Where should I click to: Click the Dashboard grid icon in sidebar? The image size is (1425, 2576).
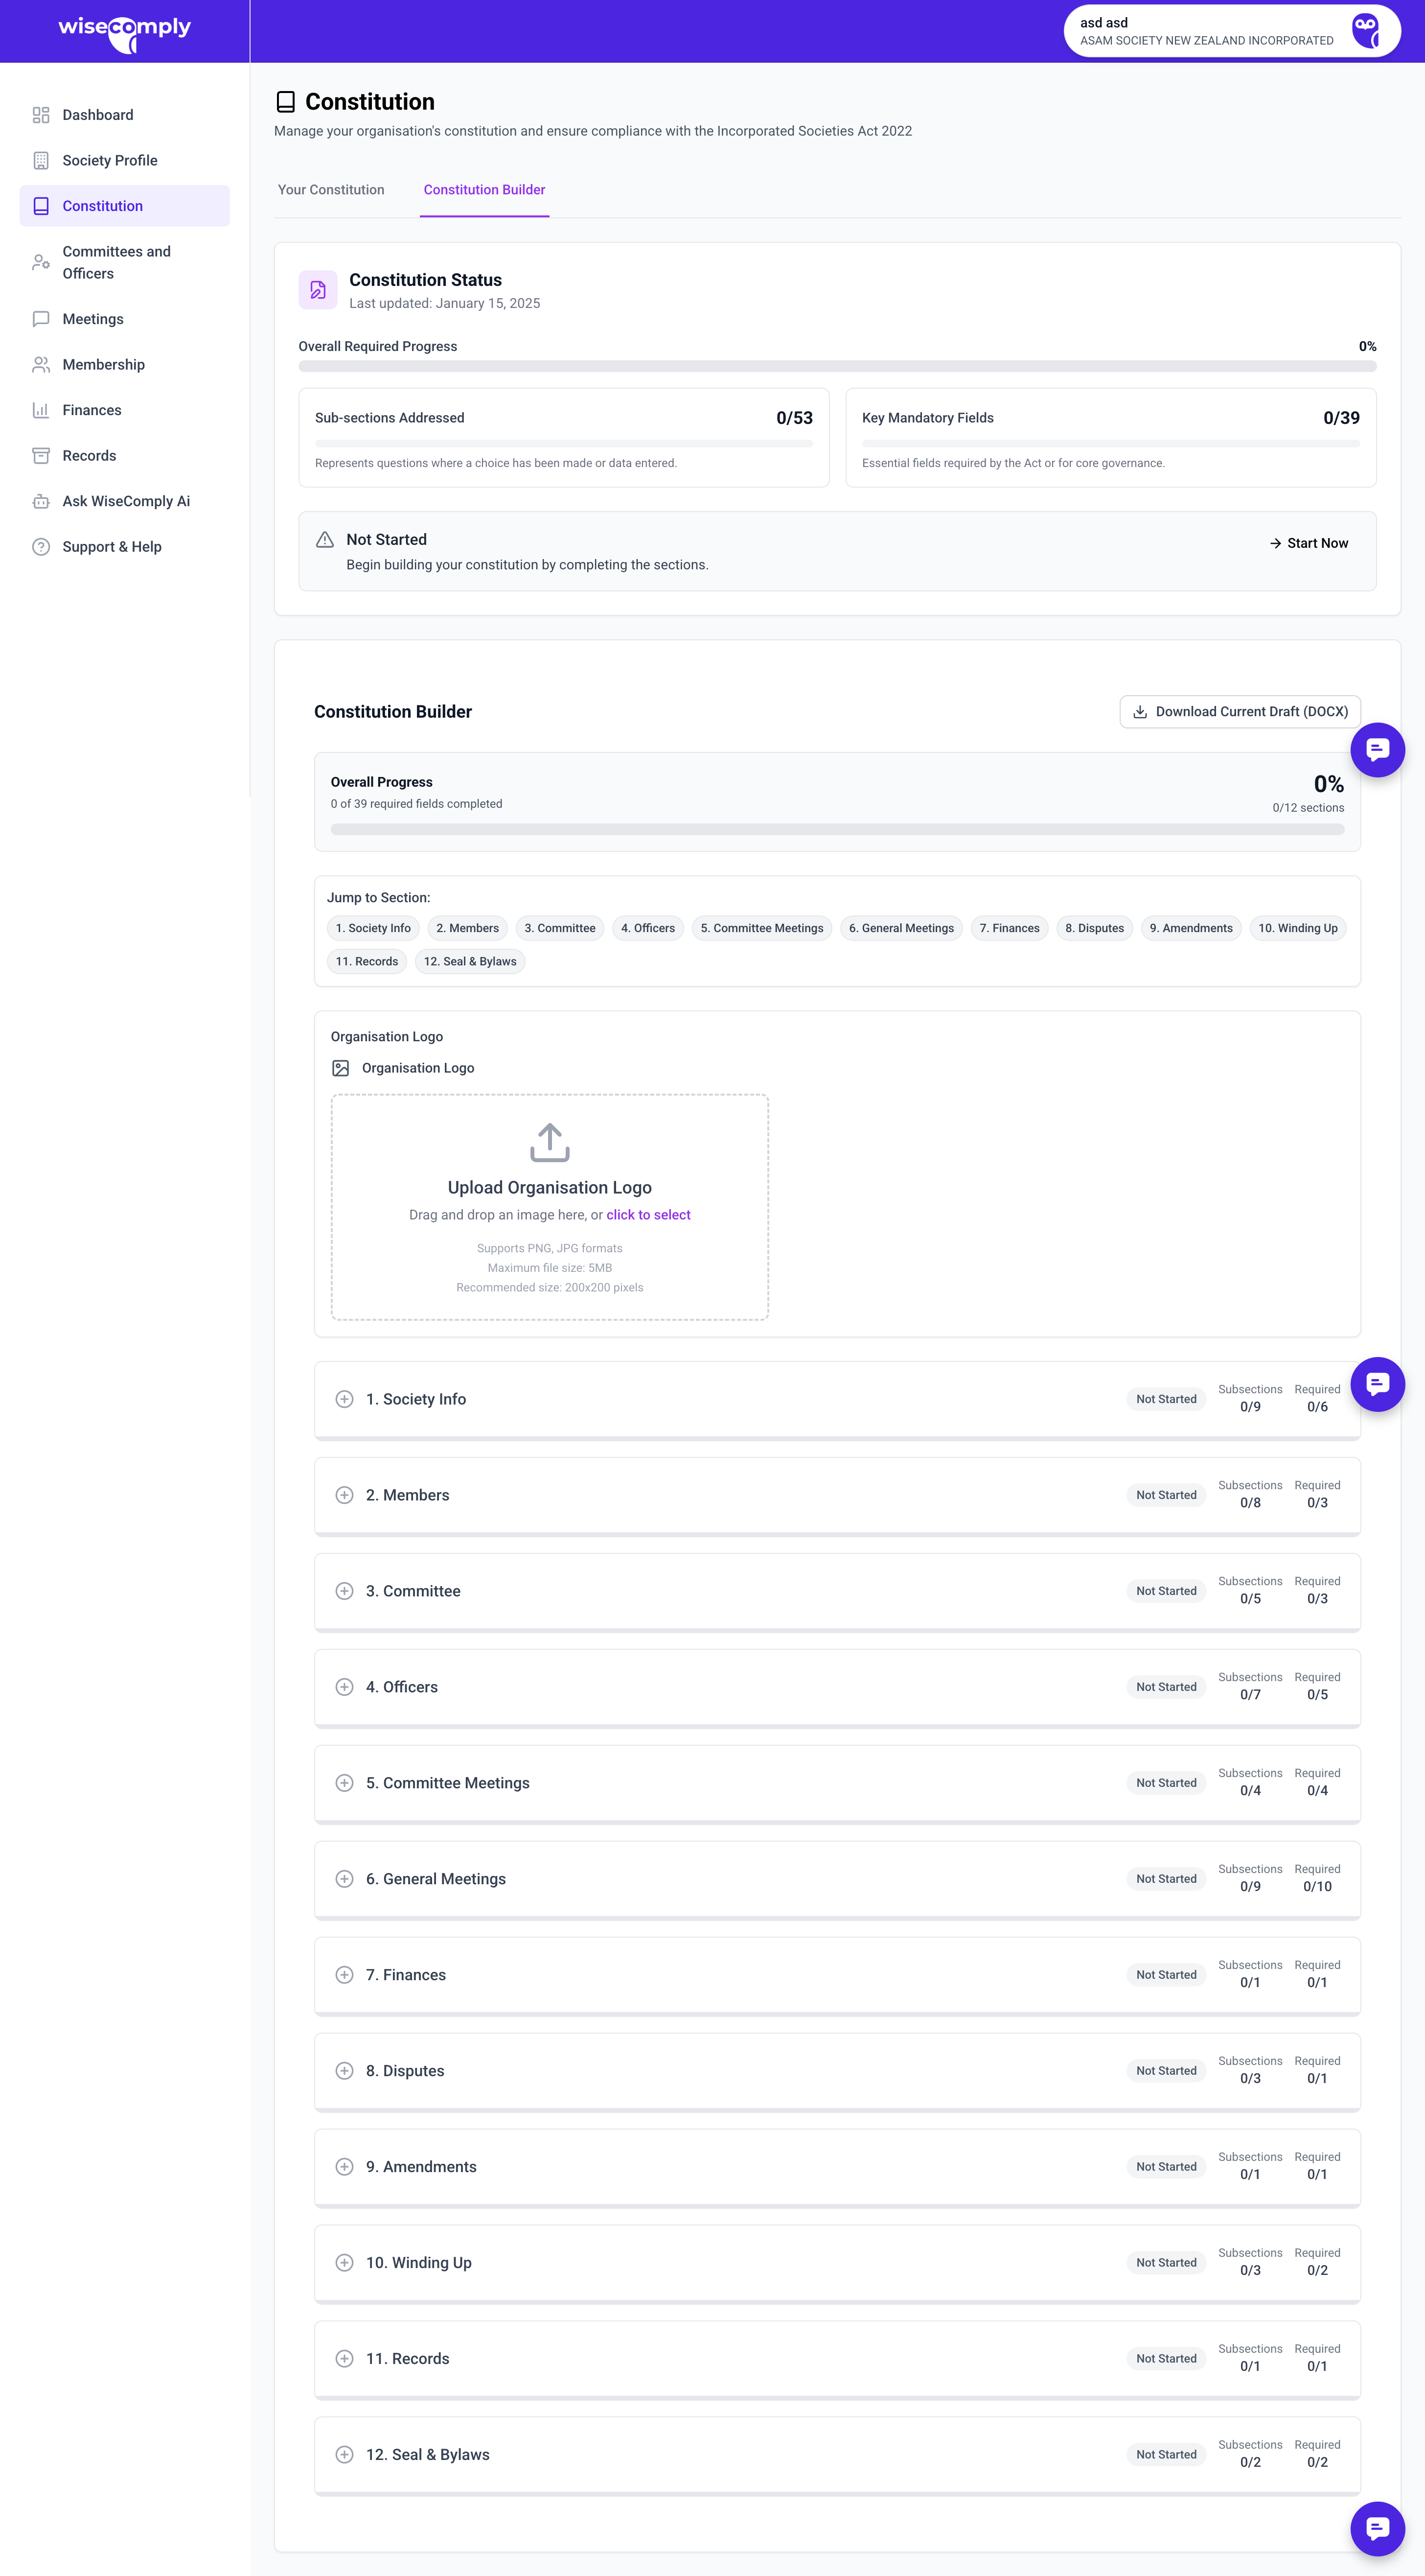(x=41, y=115)
